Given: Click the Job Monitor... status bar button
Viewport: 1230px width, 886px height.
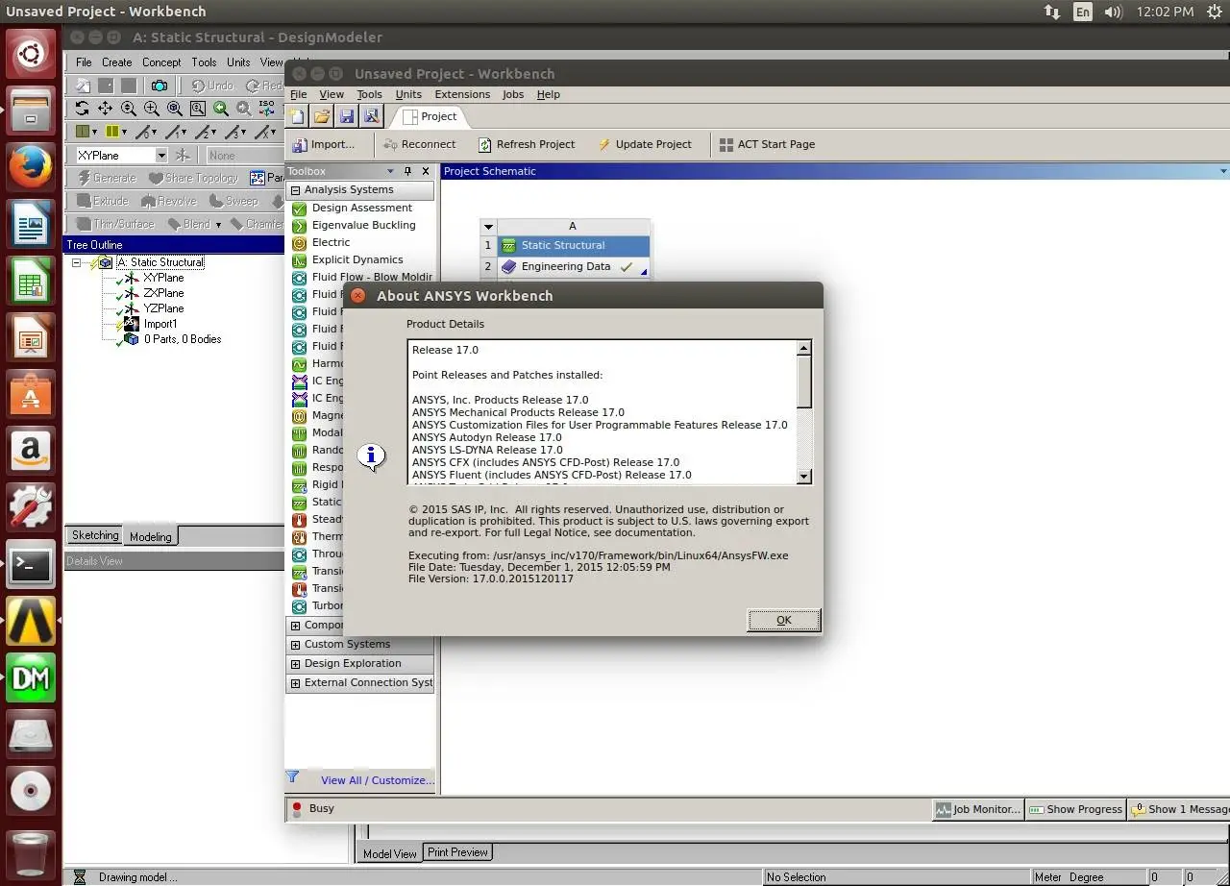Looking at the screenshot, I should [x=978, y=809].
